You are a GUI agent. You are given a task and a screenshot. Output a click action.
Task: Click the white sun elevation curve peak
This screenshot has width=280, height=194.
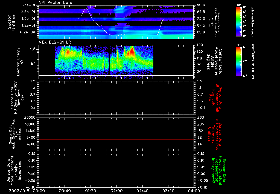(86, 8)
